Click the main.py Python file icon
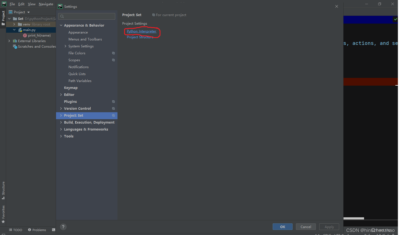399x235 pixels. tap(20, 30)
